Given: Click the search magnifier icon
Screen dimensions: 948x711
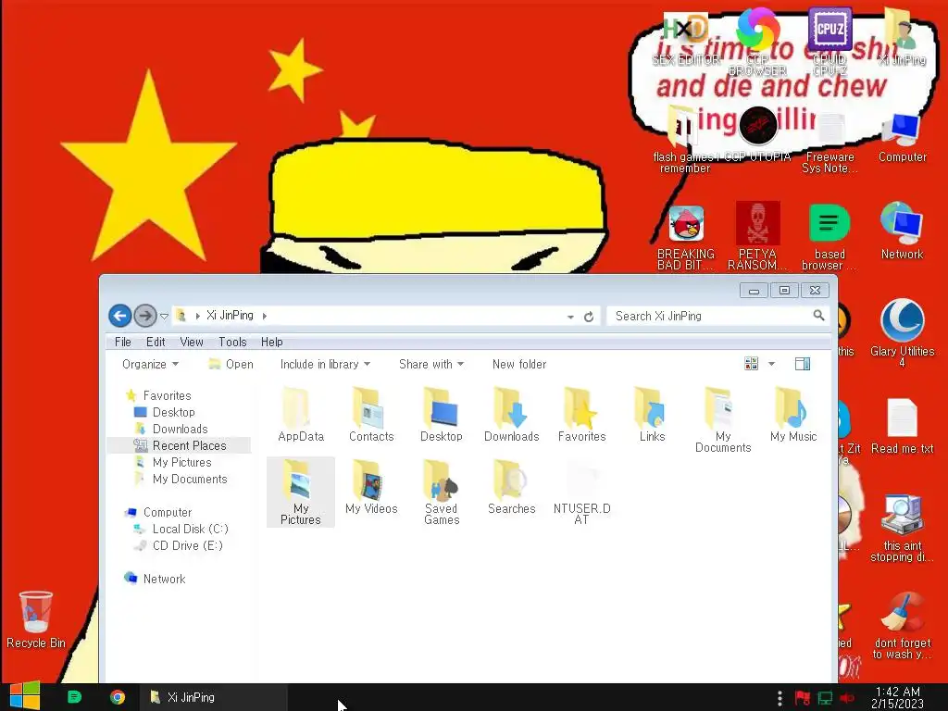Looking at the screenshot, I should click(x=818, y=315).
